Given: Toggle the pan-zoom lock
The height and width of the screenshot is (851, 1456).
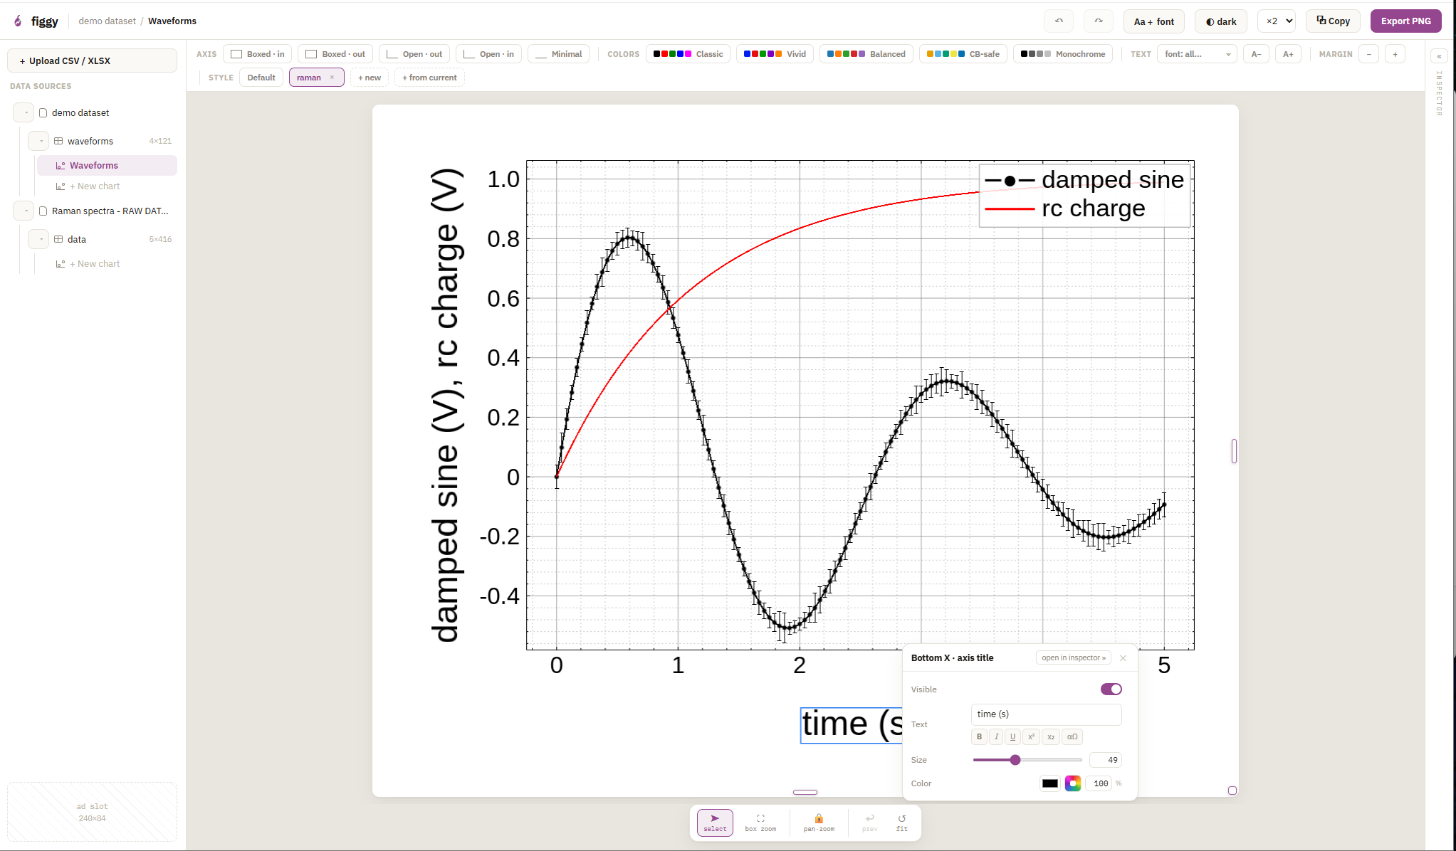Looking at the screenshot, I should click(819, 823).
